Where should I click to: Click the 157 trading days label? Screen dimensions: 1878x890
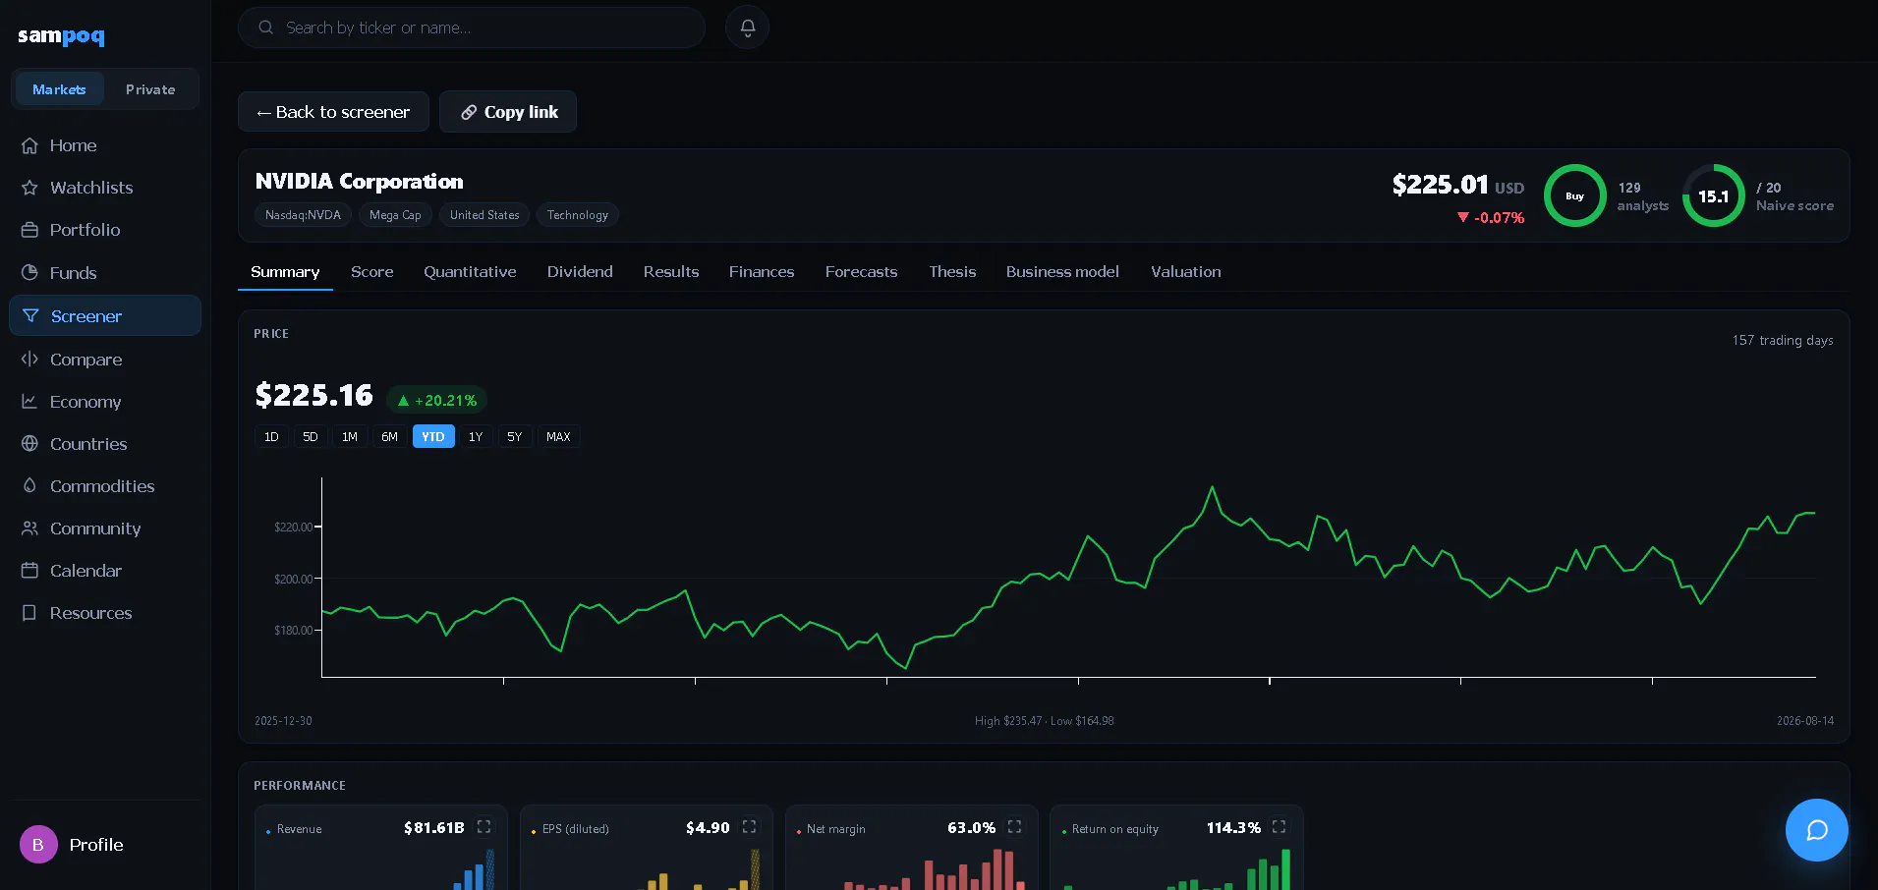[x=1783, y=340]
